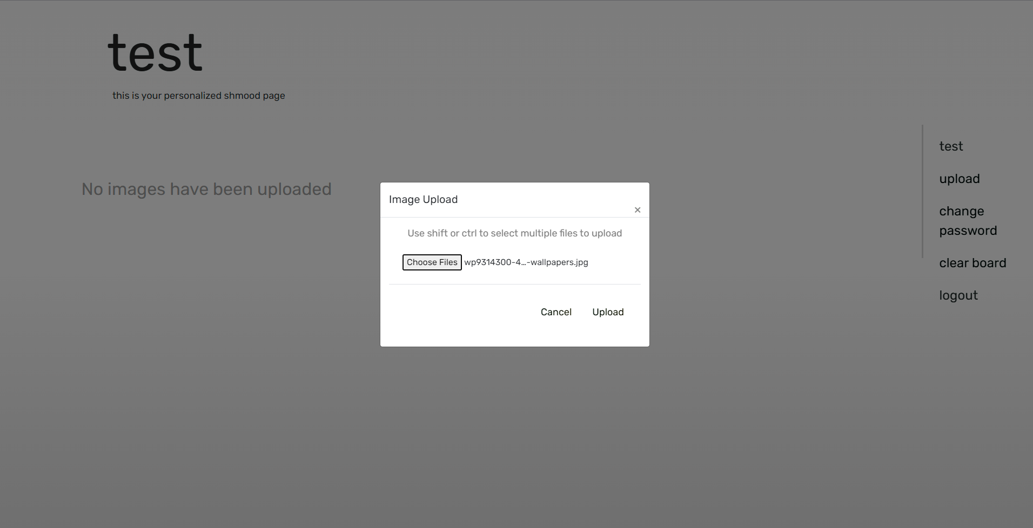Click the Image Upload dialog title
Screen dimensions: 1033x528
coord(423,199)
